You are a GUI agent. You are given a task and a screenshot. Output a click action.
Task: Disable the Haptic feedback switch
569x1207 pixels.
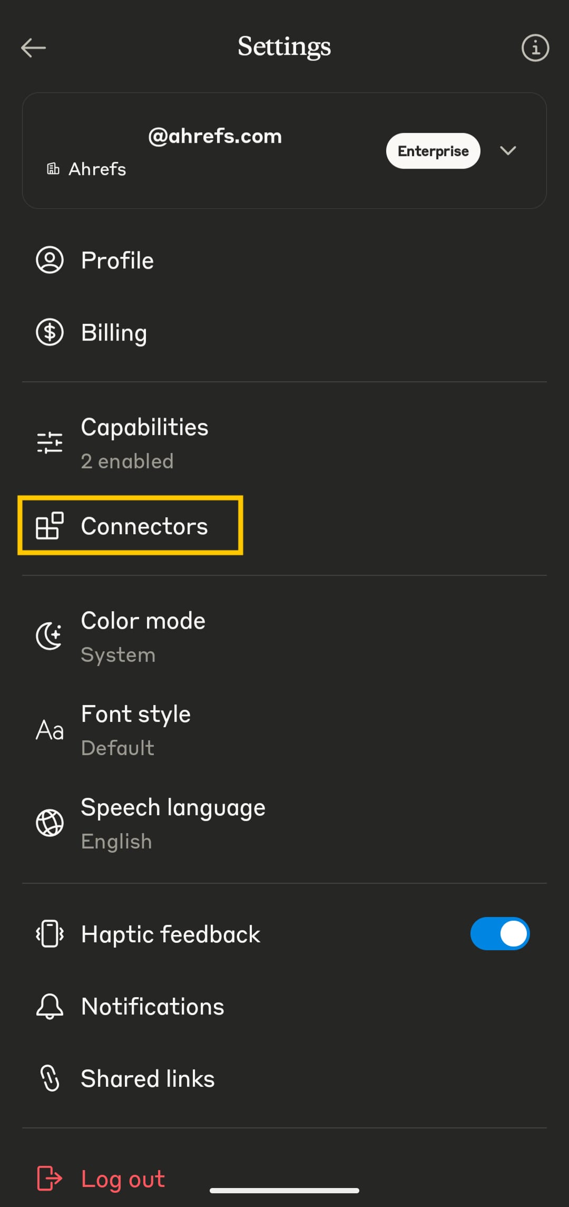point(499,934)
